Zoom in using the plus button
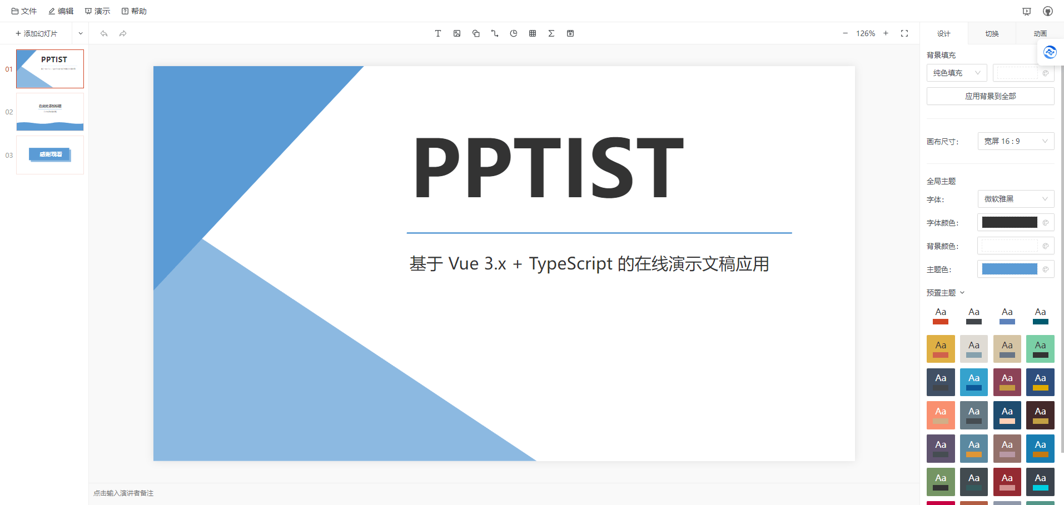The width and height of the screenshot is (1064, 505). point(886,33)
